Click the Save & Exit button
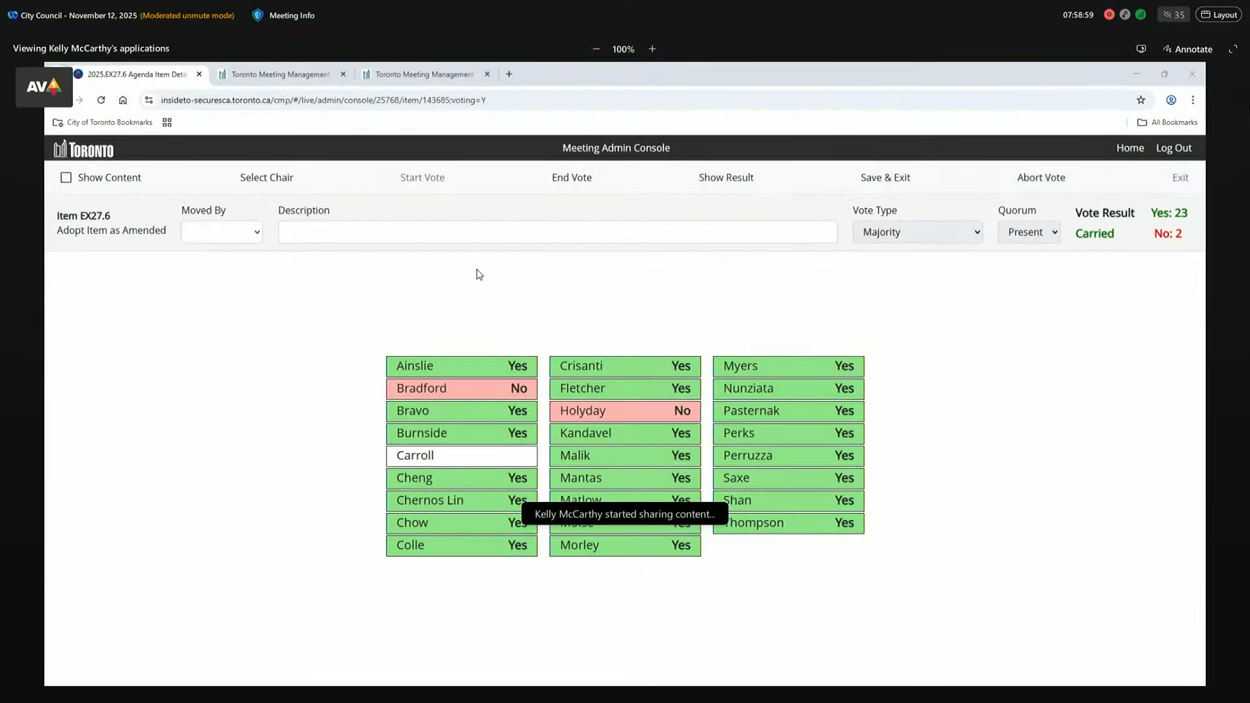The height and width of the screenshot is (703, 1250). [885, 178]
